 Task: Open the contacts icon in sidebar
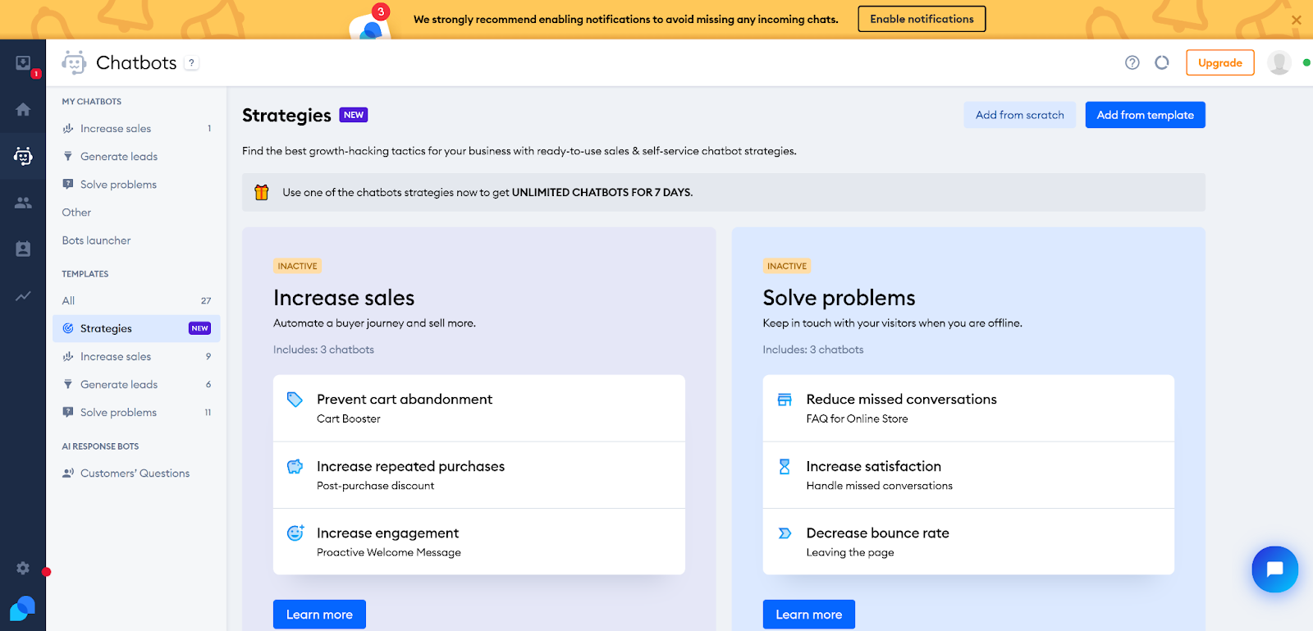click(23, 249)
